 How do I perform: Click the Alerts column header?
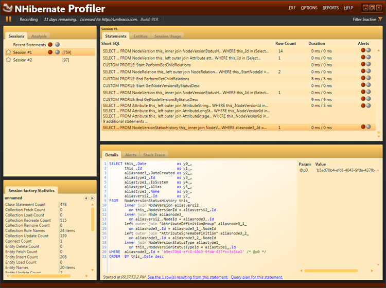[363, 43]
